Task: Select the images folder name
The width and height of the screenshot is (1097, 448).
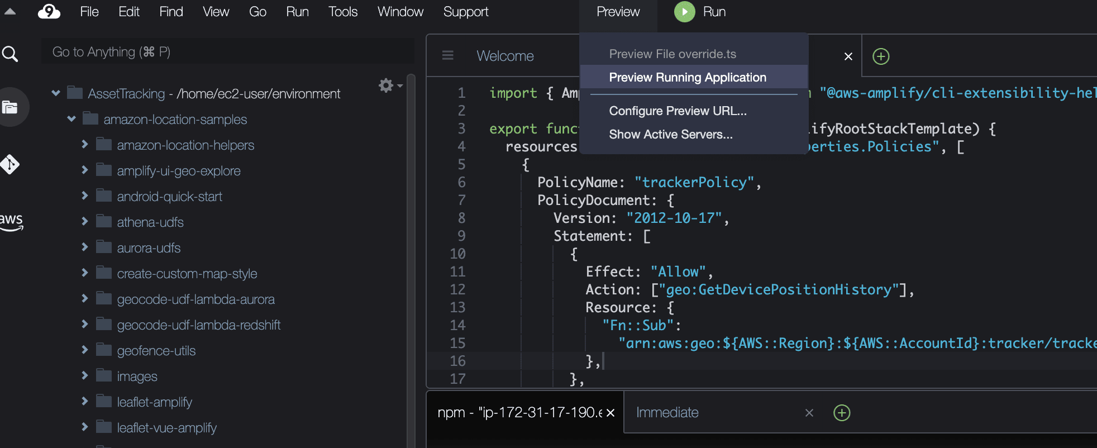Action: tap(137, 376)
